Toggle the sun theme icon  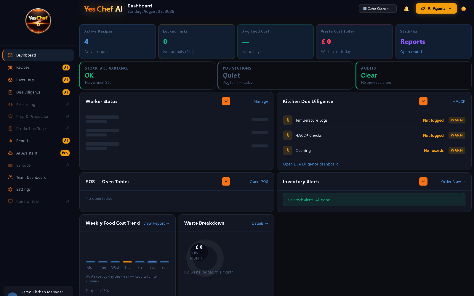[464, 9]
